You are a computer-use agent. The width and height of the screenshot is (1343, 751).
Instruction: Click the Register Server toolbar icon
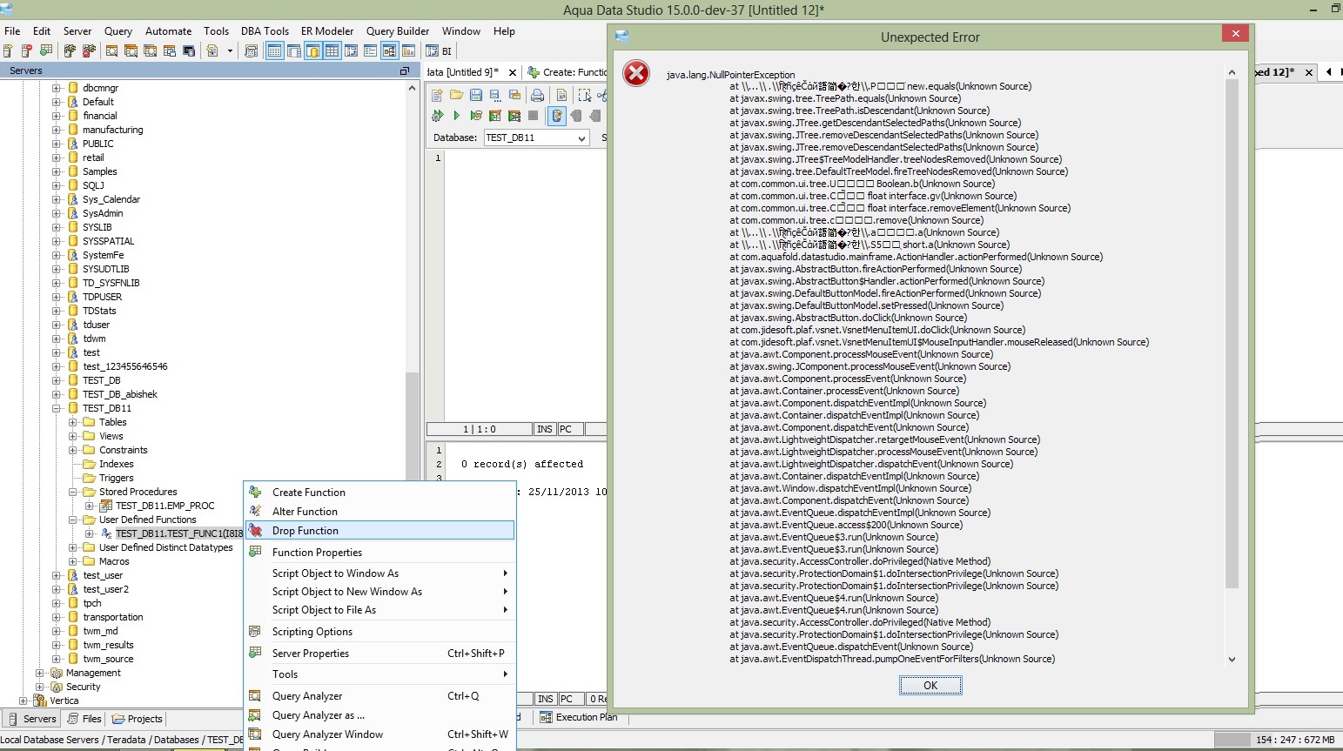[x=8, y=51]
